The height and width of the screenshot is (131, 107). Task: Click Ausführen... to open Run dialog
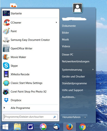pos(69,97)
